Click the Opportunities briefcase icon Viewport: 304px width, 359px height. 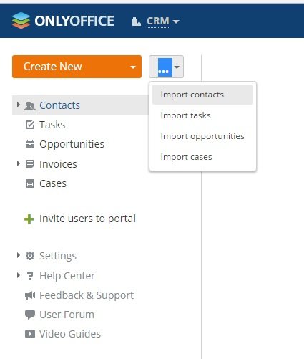[x=30, y=144]
